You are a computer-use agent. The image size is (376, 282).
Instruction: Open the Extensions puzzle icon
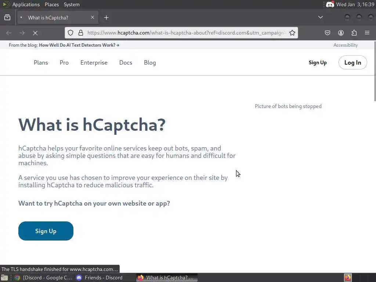[x=354, y=33]
